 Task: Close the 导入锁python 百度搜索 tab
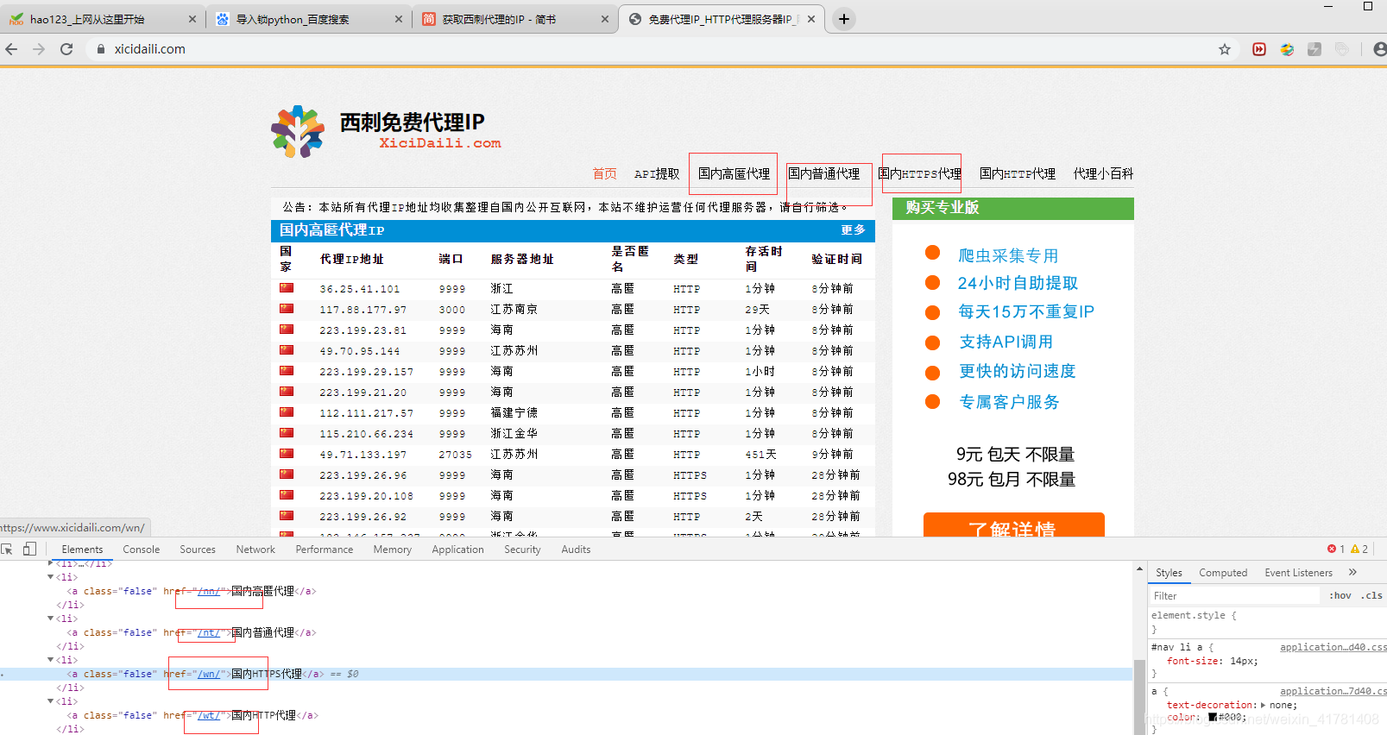398,19
